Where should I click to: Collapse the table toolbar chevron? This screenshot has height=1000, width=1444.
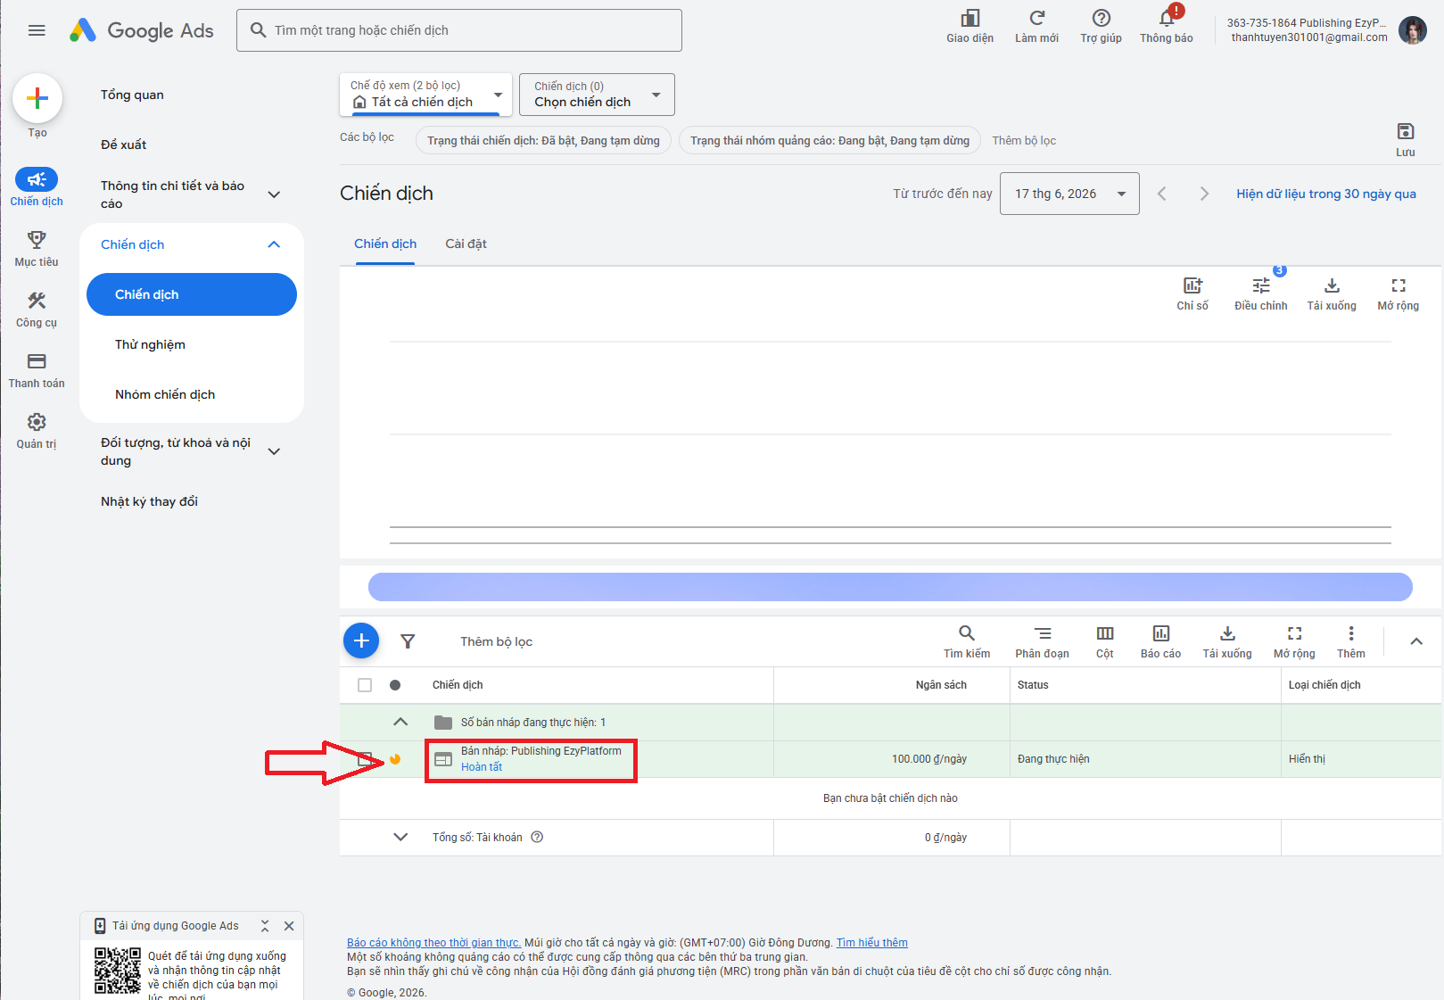click(1416, 641)
